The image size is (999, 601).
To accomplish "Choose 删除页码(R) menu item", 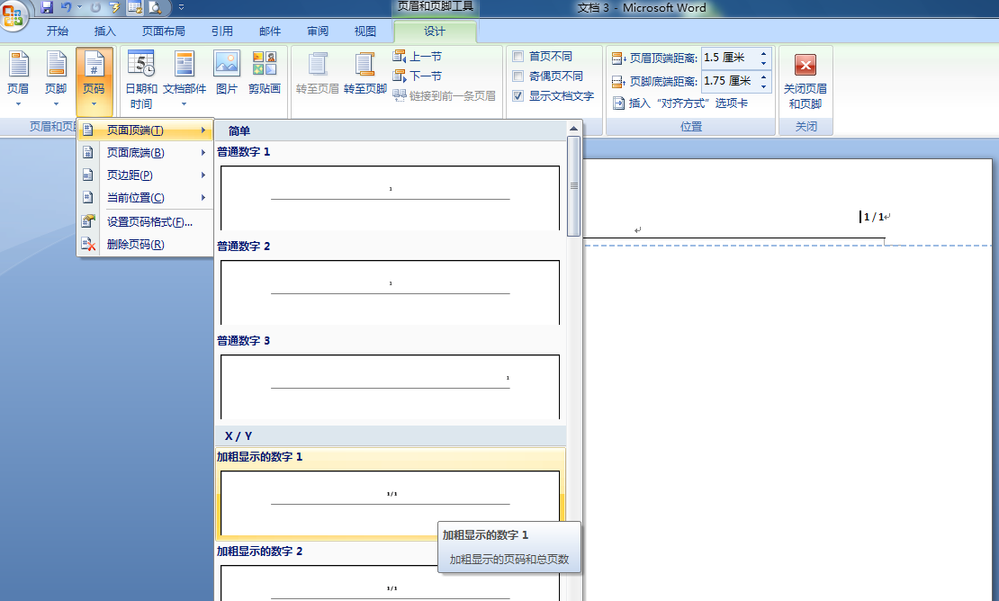I will pos(145,245).
